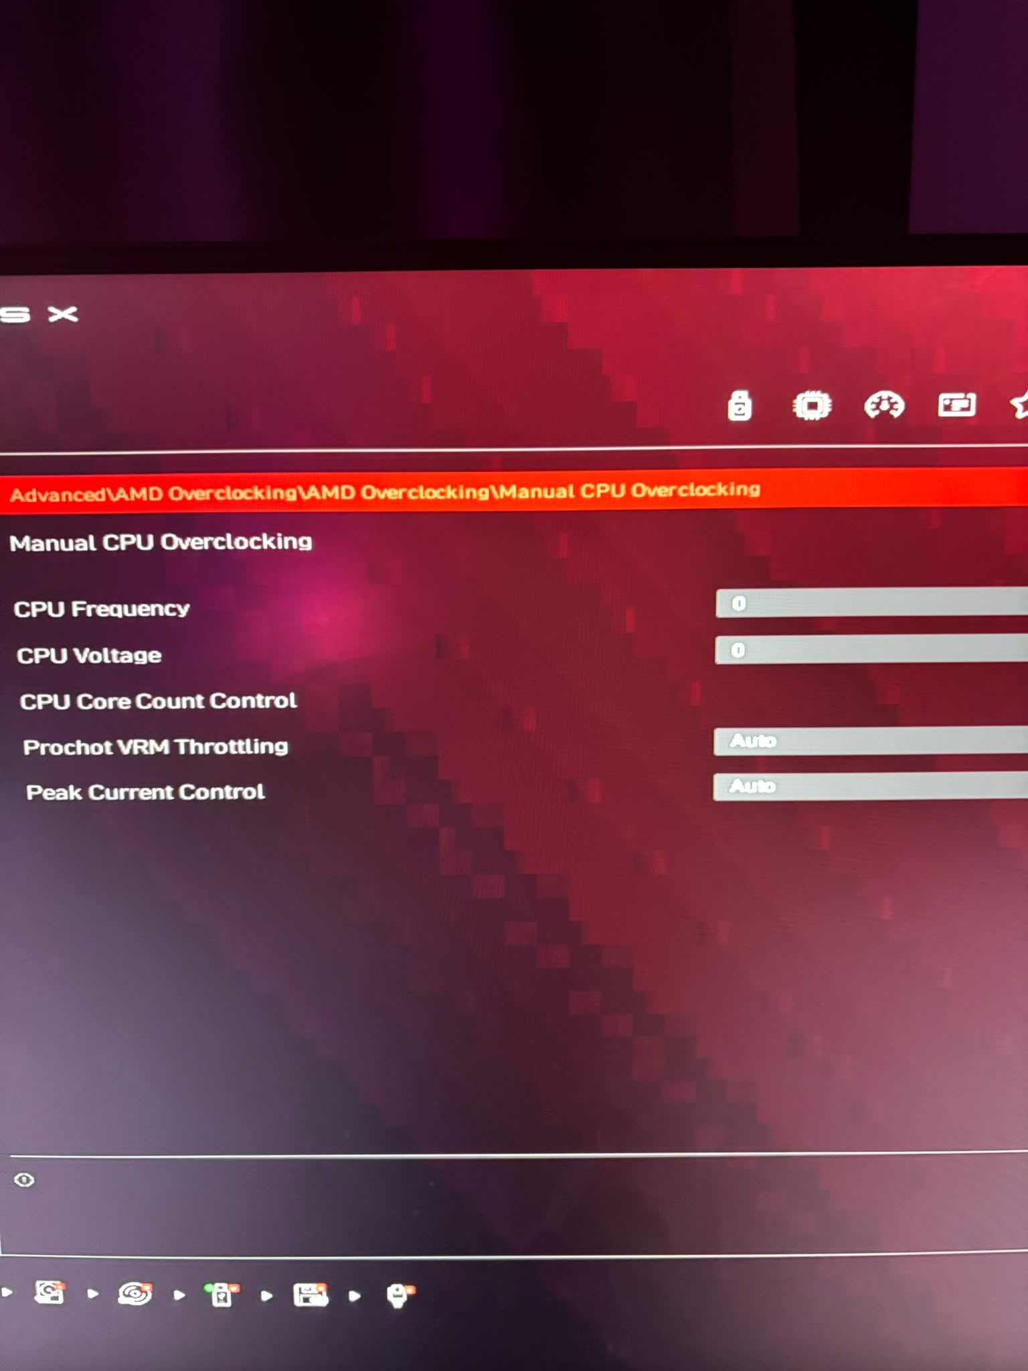Open the Peak Current Control Auto dropdown
This screenshot has height=1371, width=1028.
[871, 786]
